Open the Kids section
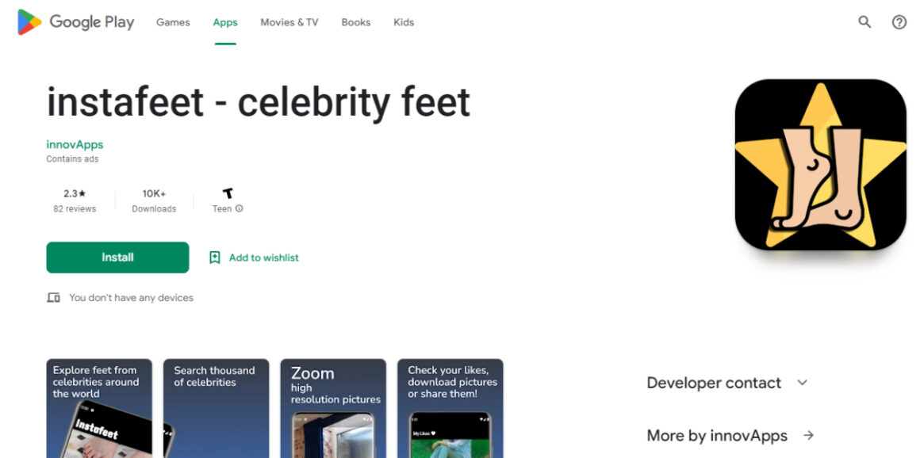 tap(403, 22)
